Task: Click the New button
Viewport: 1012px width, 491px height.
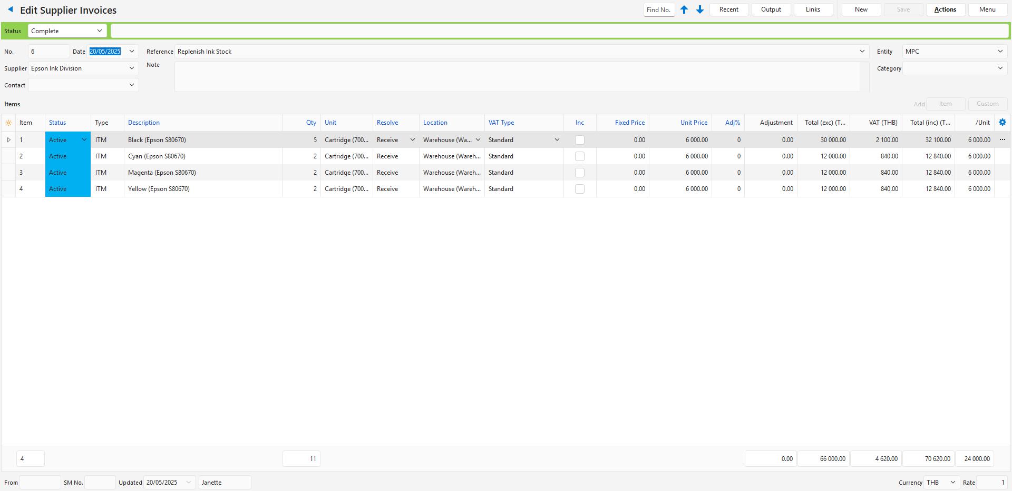Action: point(861,9)
